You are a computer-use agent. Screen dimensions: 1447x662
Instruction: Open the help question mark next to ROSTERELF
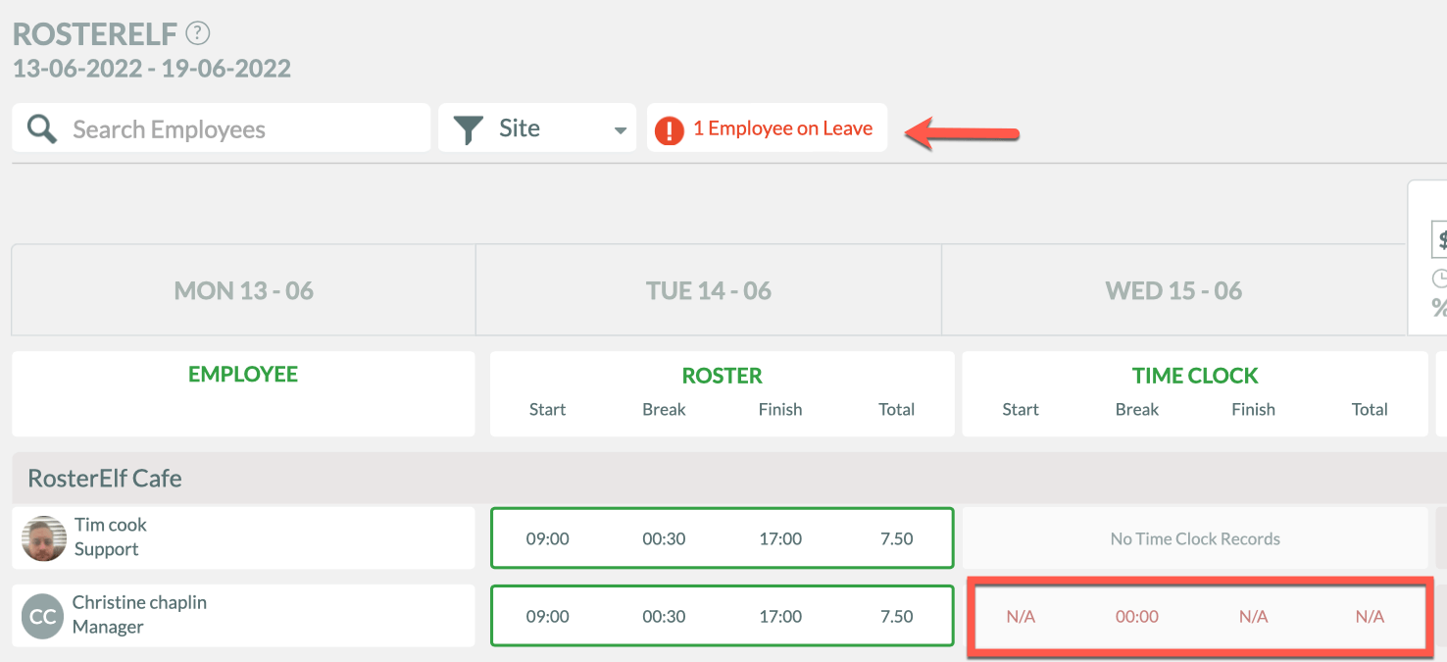198,33
